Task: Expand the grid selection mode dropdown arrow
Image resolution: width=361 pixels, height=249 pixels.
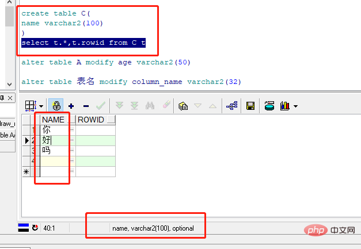Action: click(41, 106)
